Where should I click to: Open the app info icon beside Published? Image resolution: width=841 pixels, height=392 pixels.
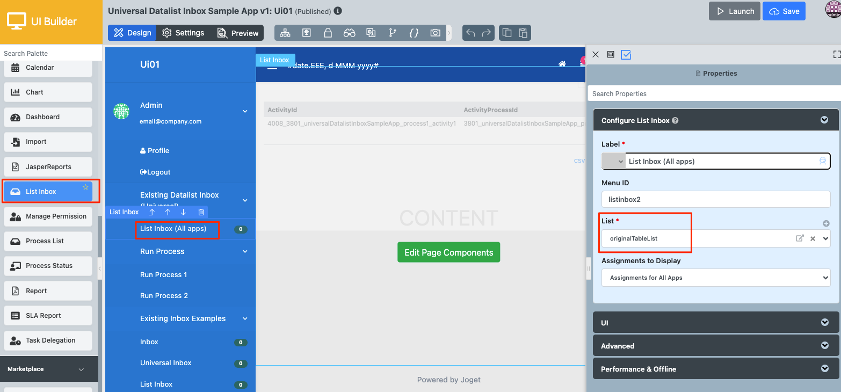coord(338,11)
